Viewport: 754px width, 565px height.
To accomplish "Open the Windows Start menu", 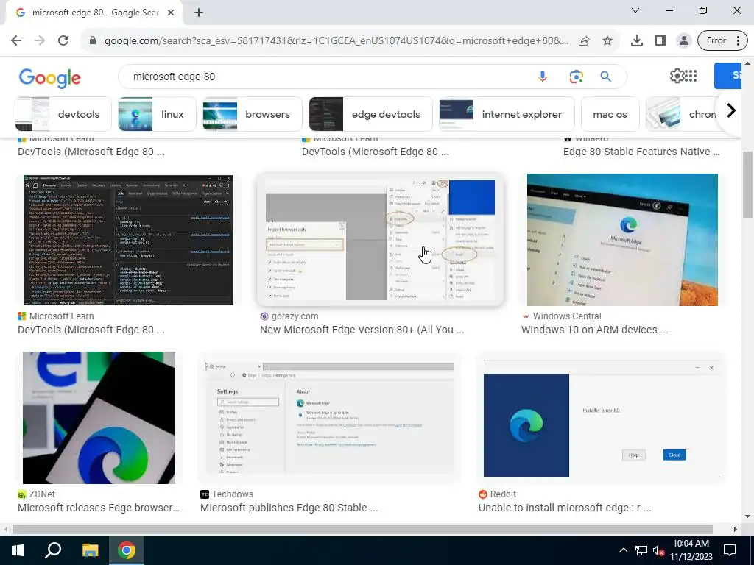I will pos(18,550).
